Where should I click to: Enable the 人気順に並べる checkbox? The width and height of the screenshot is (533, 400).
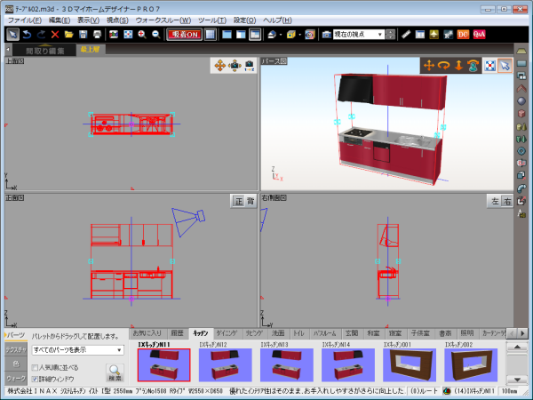36,366
